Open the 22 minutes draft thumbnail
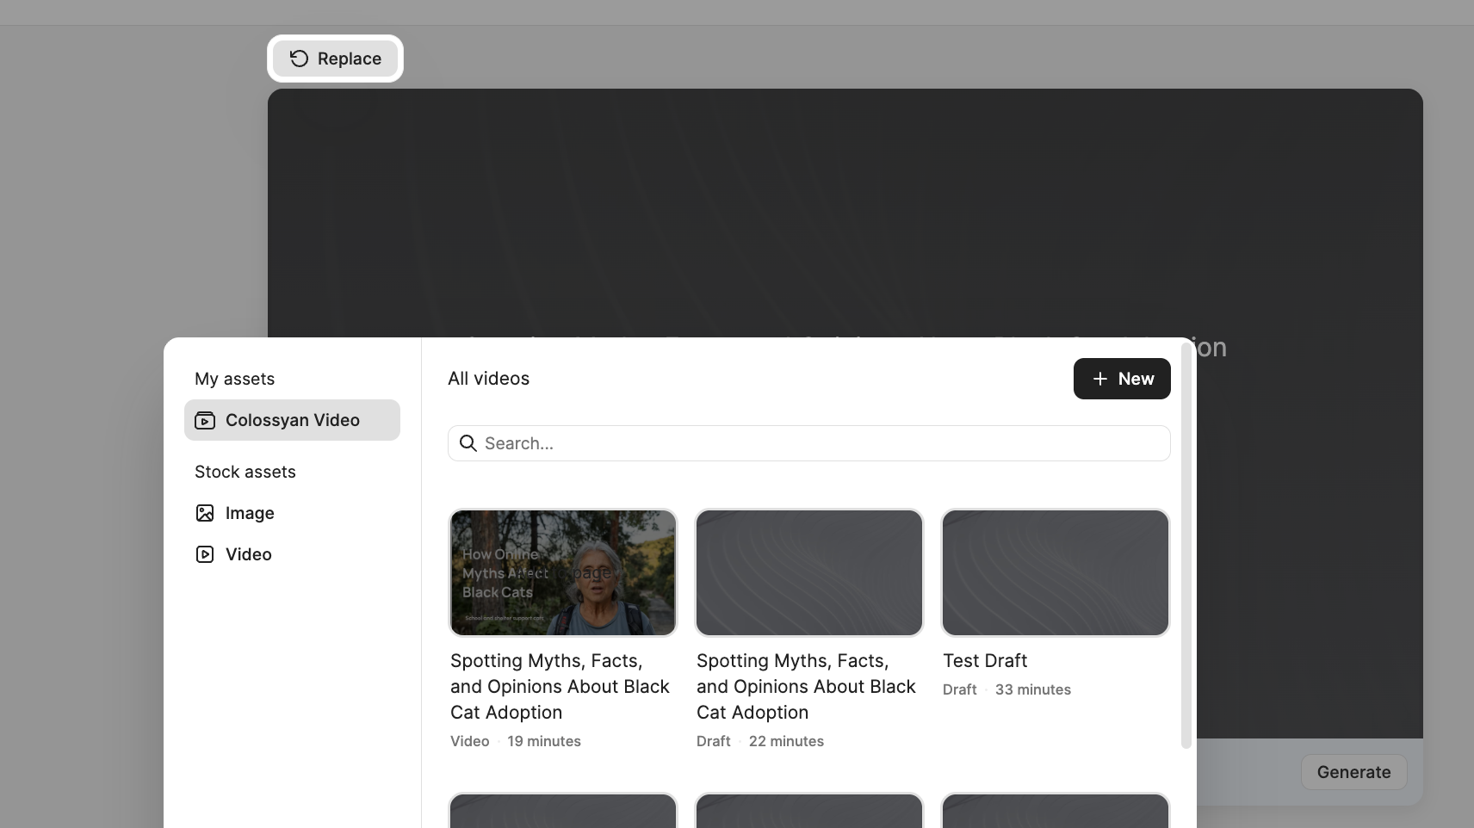The height and width of the screenshot is (828, 1474). pos(809,573)
